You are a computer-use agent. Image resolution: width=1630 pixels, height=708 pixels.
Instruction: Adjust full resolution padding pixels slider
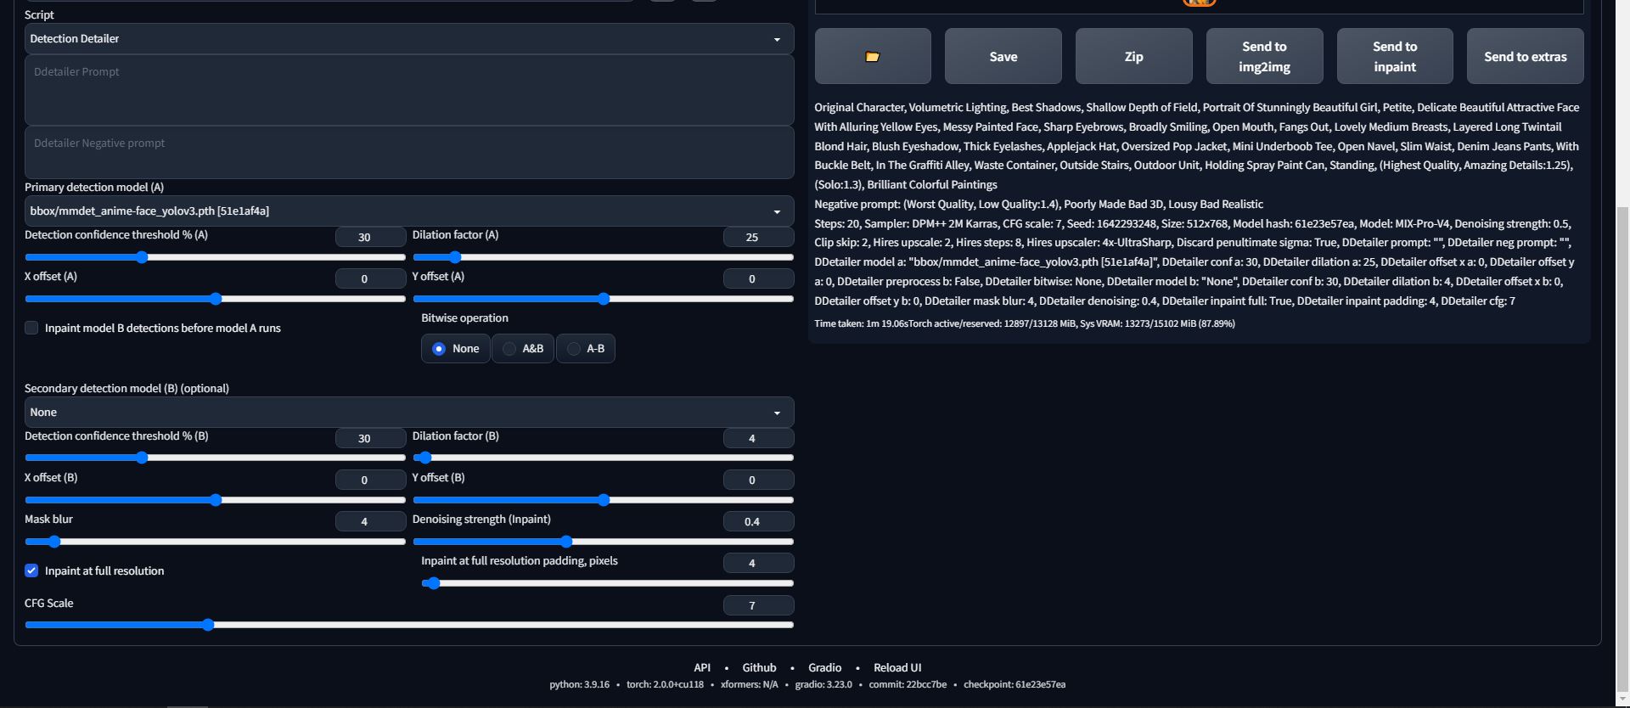(607, 583)
